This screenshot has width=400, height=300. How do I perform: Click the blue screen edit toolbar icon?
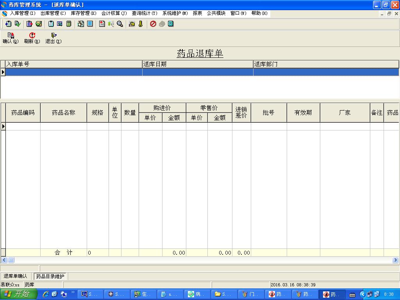[60, 24]
